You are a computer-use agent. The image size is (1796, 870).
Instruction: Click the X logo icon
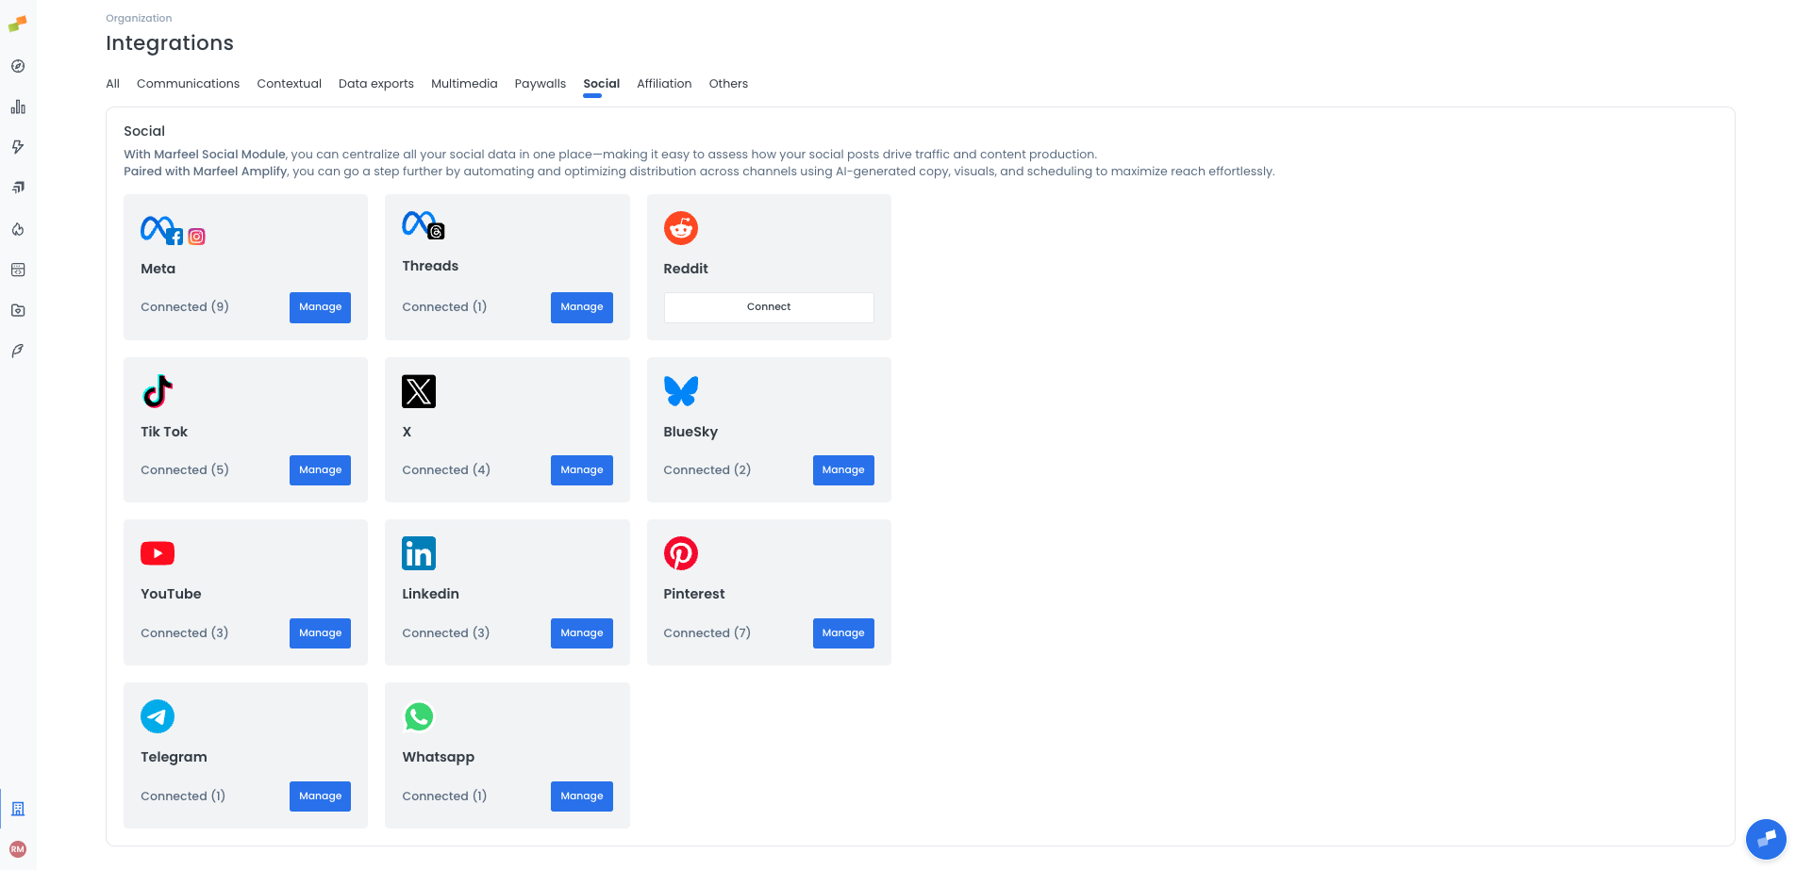419,391
